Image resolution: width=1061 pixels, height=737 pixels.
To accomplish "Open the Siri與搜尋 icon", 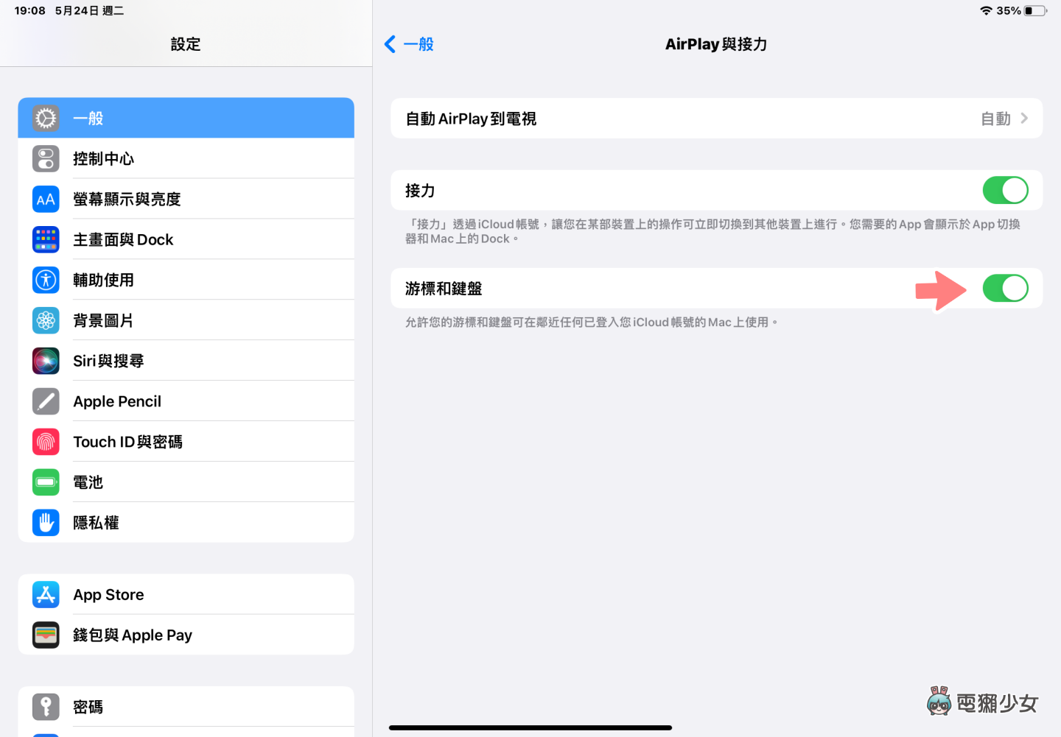I will click(46, 361).
